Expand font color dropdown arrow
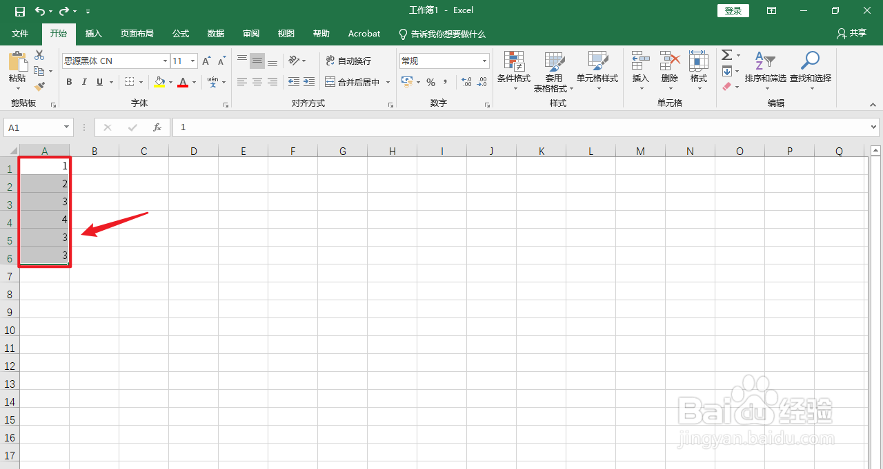Image resolution: width=883 pixels, height=469 pixels. click(194, 83)
